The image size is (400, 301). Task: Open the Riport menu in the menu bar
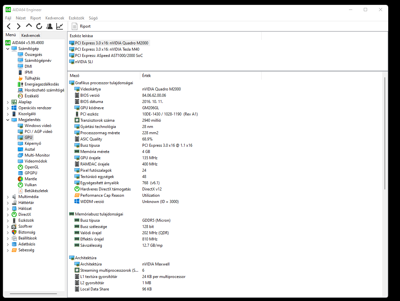coord(36,18)
